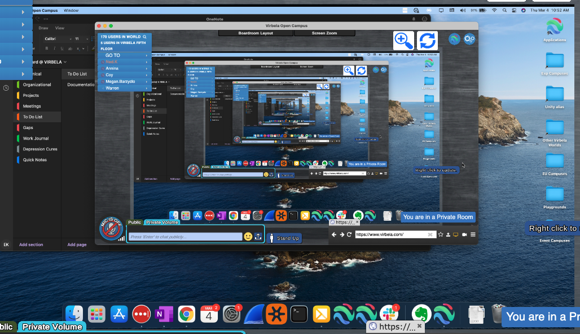
Task: Open the View tab in OneNote
Action: (60, 28)
